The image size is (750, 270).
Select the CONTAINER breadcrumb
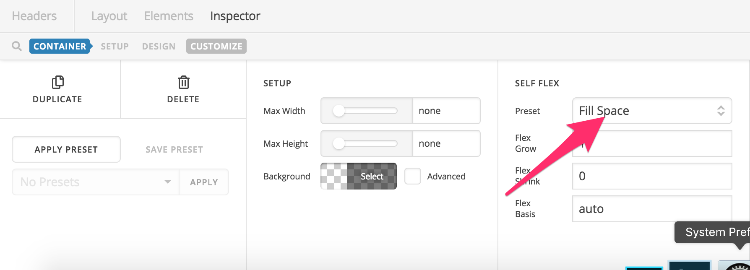click(60, 46)
